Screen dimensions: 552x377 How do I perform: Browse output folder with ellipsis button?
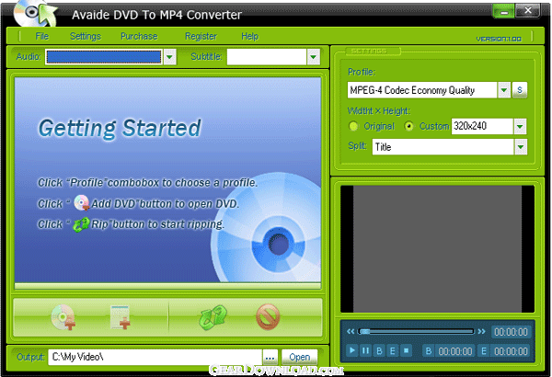click(x=270, y=358)
